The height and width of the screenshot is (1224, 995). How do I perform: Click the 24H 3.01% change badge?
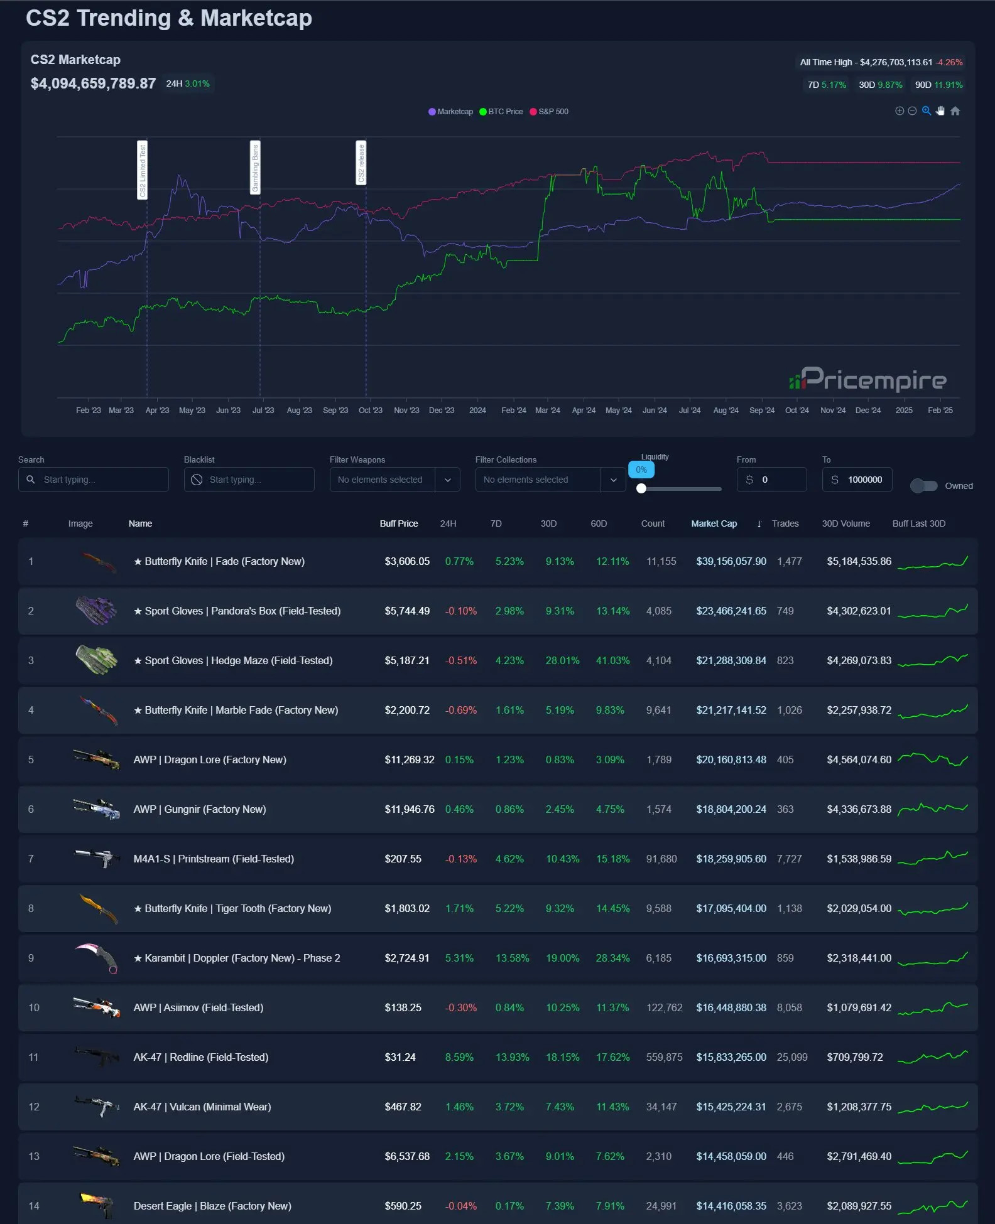[x=188, y=83]
